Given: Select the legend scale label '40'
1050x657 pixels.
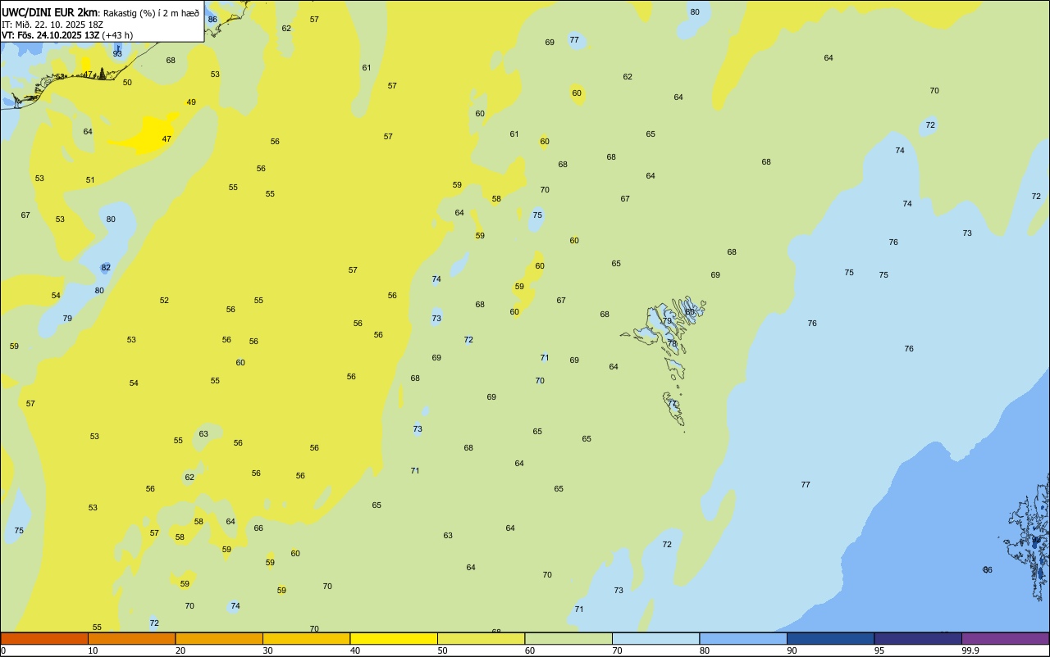Looking at the screenshot, I should (x=354, y=650).
